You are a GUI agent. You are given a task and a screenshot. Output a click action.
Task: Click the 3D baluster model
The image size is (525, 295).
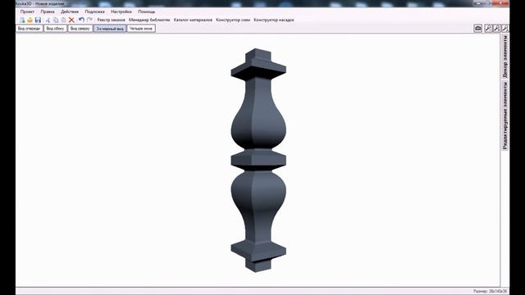(258, 161)
